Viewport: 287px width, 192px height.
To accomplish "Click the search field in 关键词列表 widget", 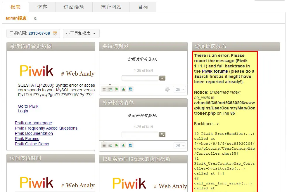I will click(140, 78).
